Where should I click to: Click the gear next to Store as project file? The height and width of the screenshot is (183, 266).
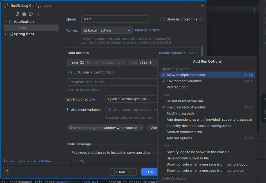coord(200,19)
